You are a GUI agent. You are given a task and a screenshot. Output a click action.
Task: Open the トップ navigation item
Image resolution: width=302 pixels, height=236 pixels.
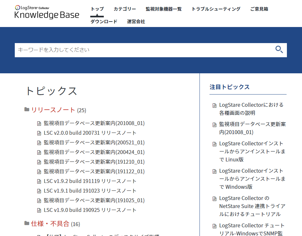click(x=97, y=9)
